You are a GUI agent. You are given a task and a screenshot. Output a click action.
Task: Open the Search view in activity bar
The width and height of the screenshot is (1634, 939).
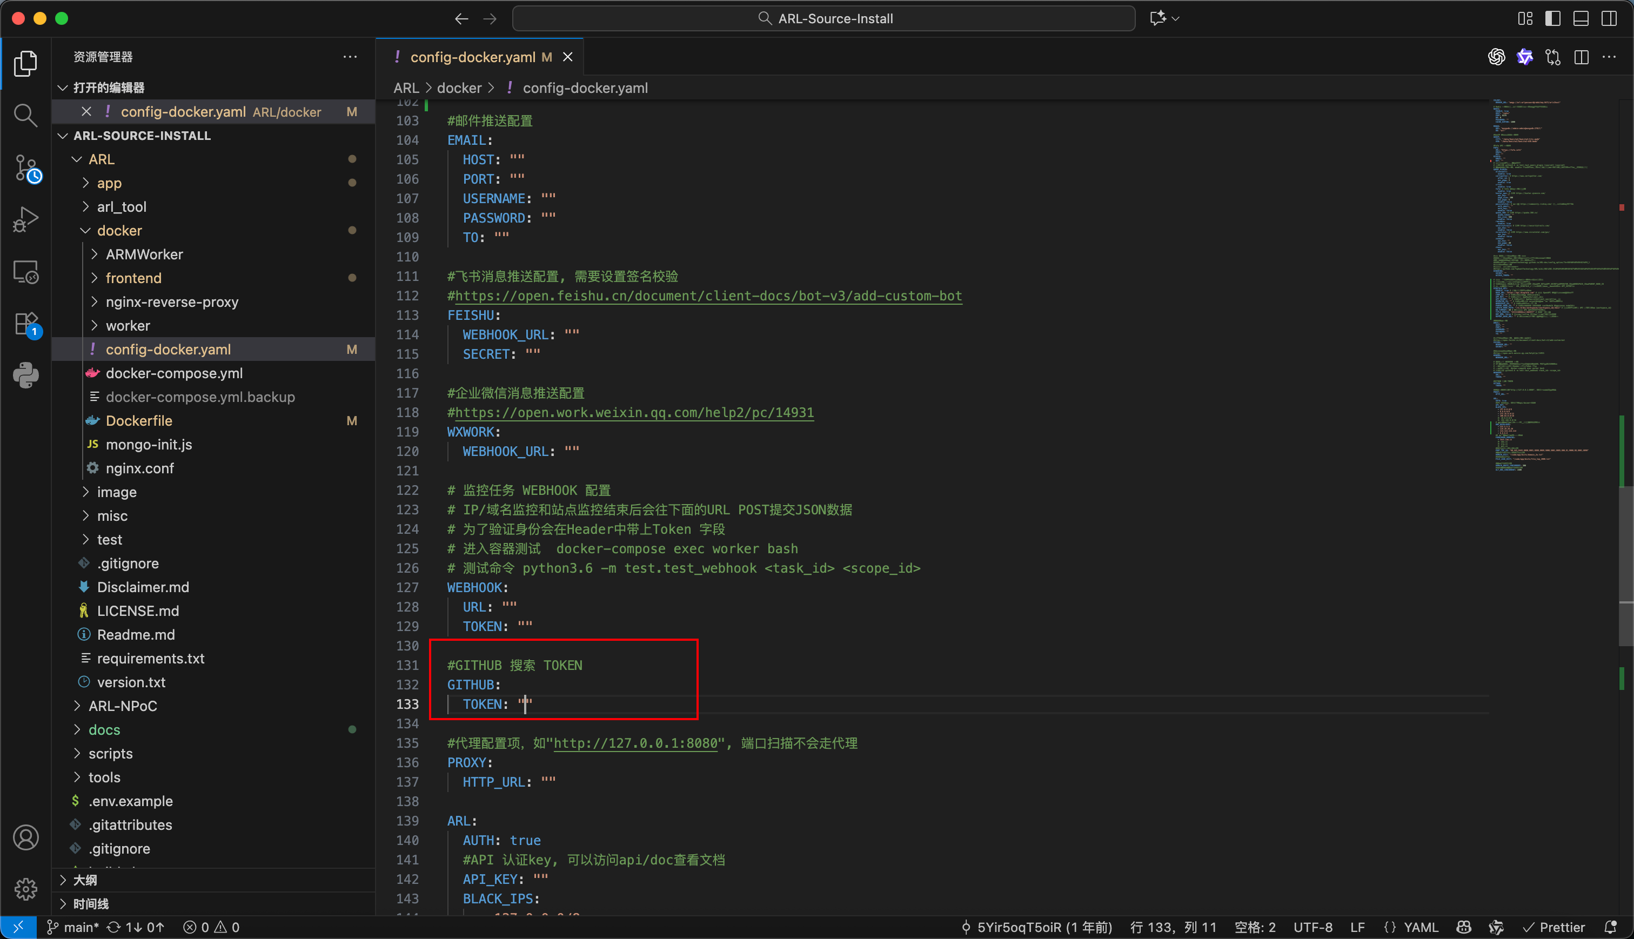coord(25,116)
